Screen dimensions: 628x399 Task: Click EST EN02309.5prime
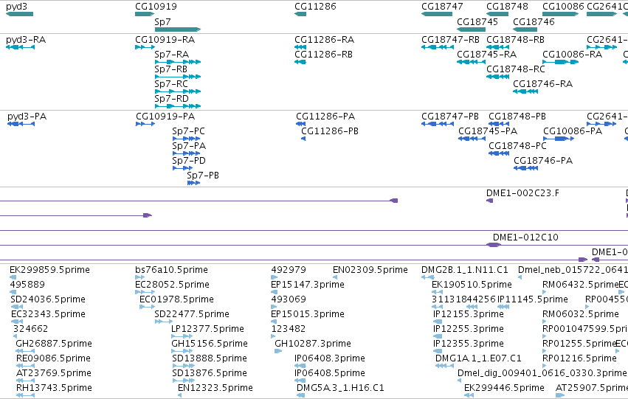click(335, 277)
